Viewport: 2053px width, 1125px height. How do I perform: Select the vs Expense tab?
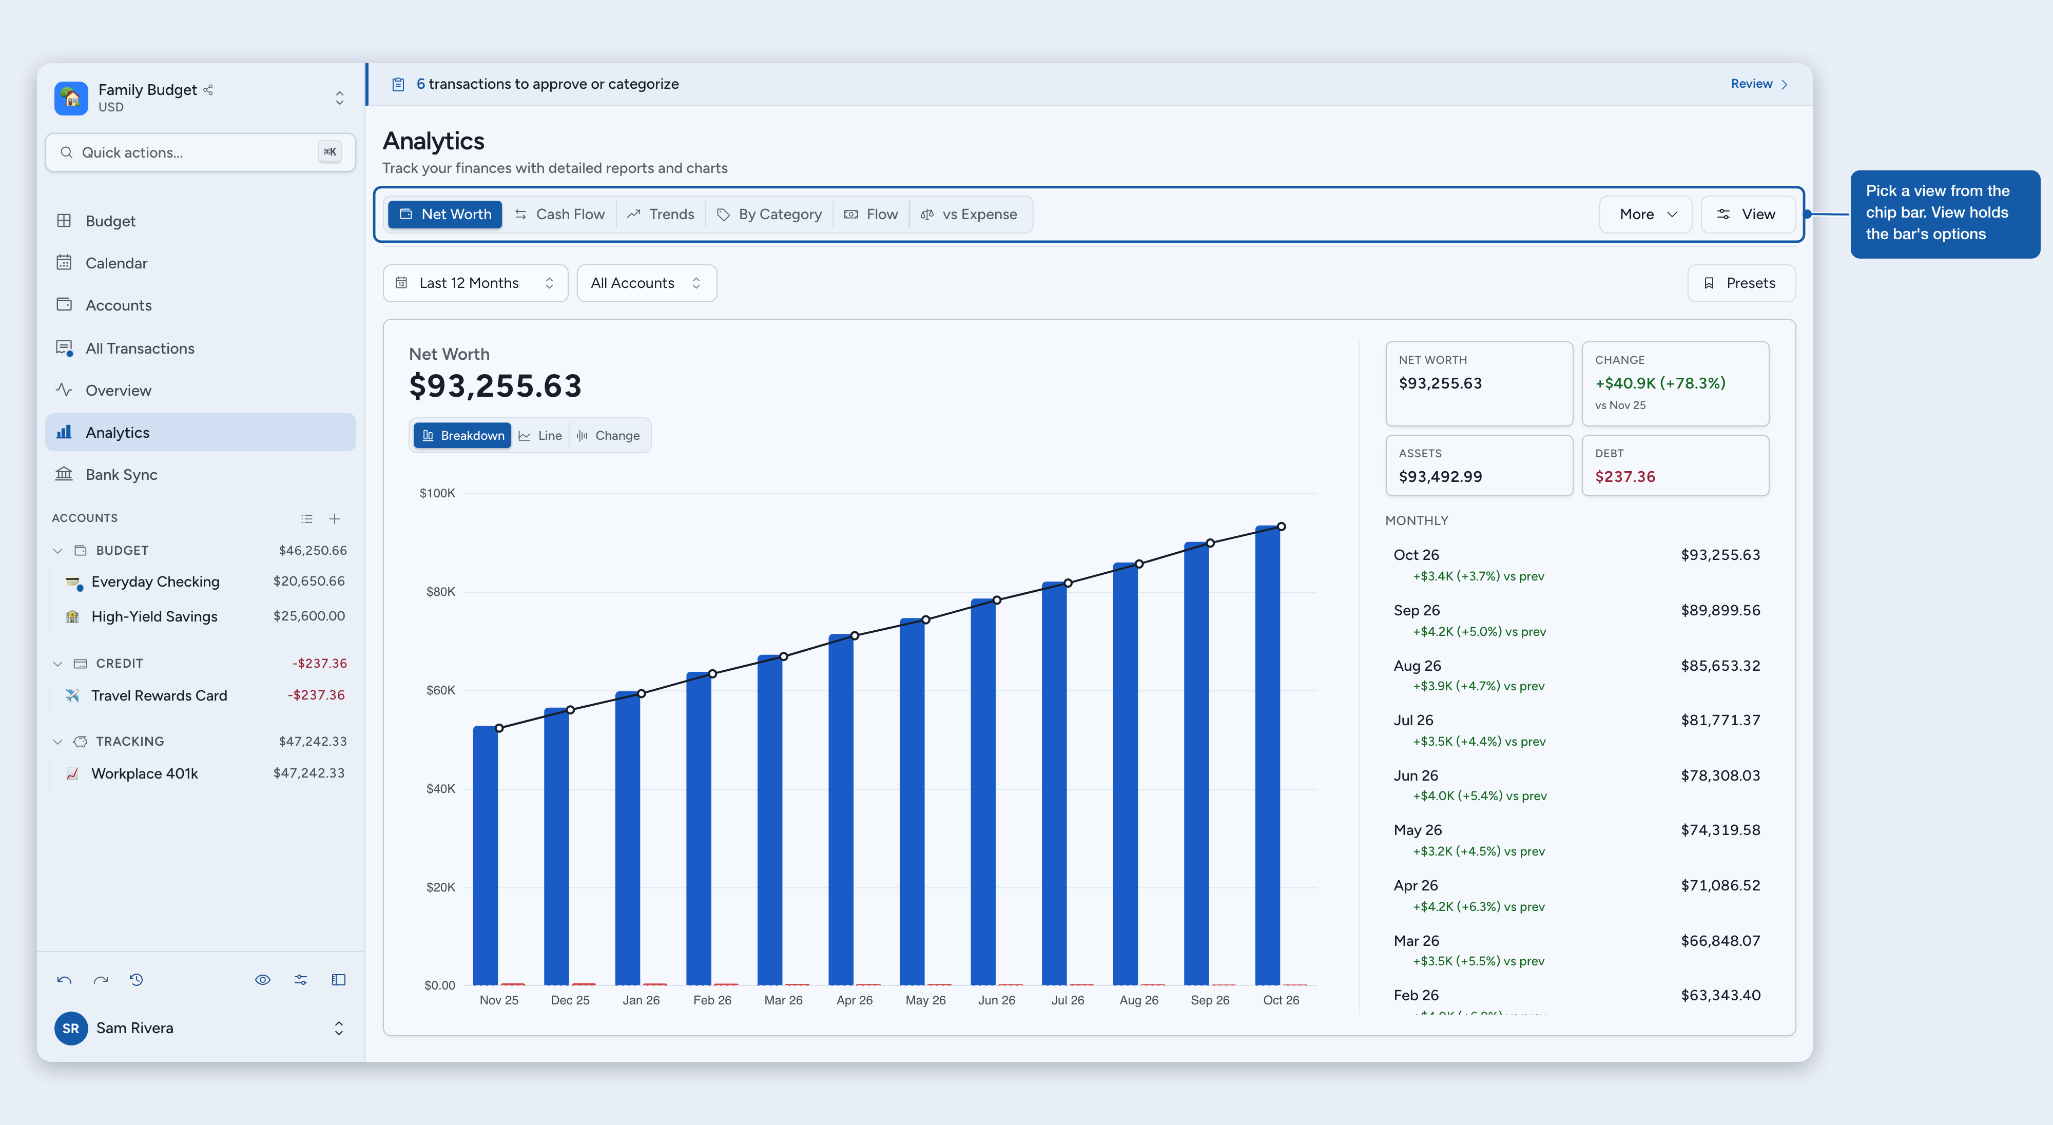click(x=969, y=215)
